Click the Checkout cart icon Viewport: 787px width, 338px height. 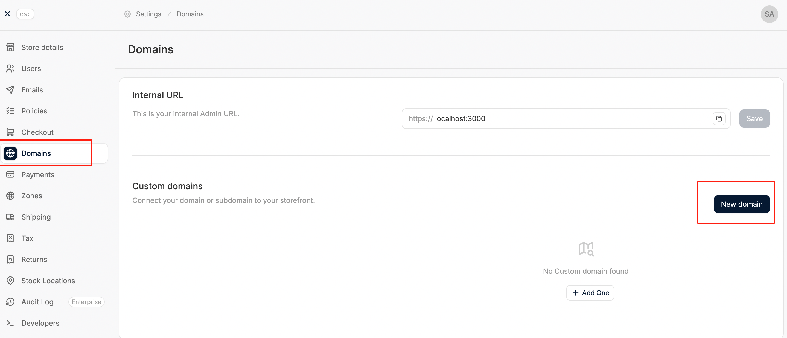coord(10,132)
